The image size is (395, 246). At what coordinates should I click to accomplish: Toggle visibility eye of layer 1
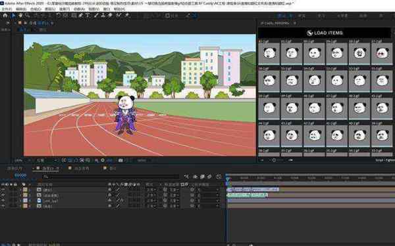[x=3, y=190]
